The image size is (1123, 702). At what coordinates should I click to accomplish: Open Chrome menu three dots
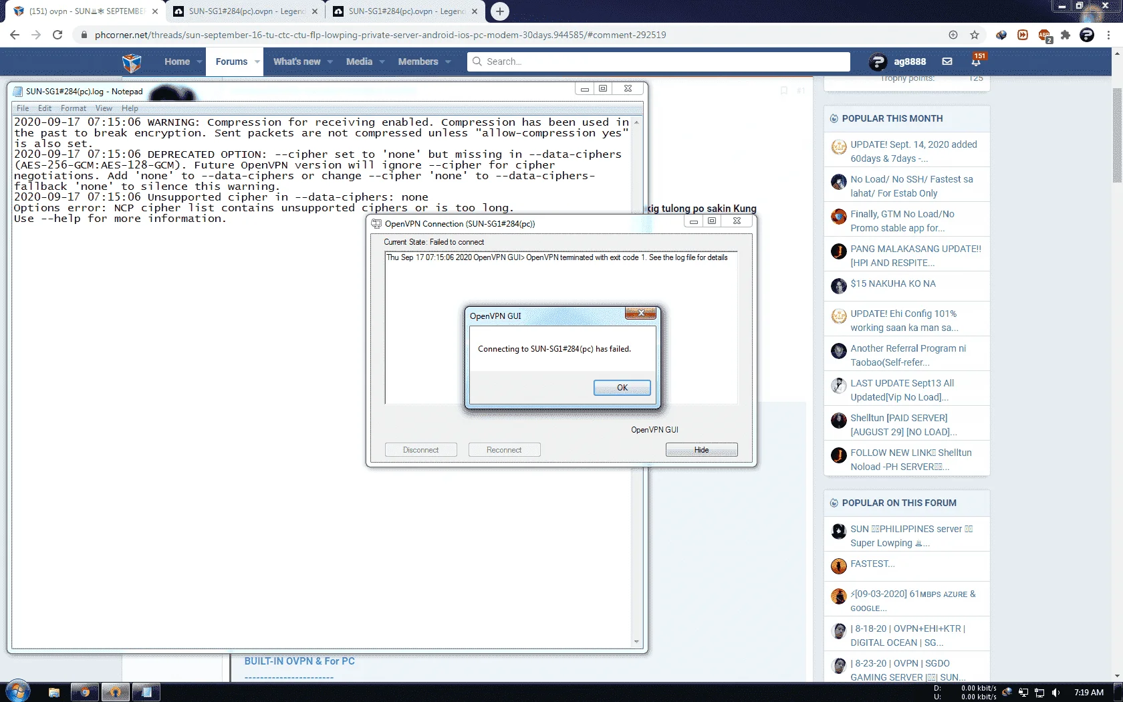coord(1108,35)
